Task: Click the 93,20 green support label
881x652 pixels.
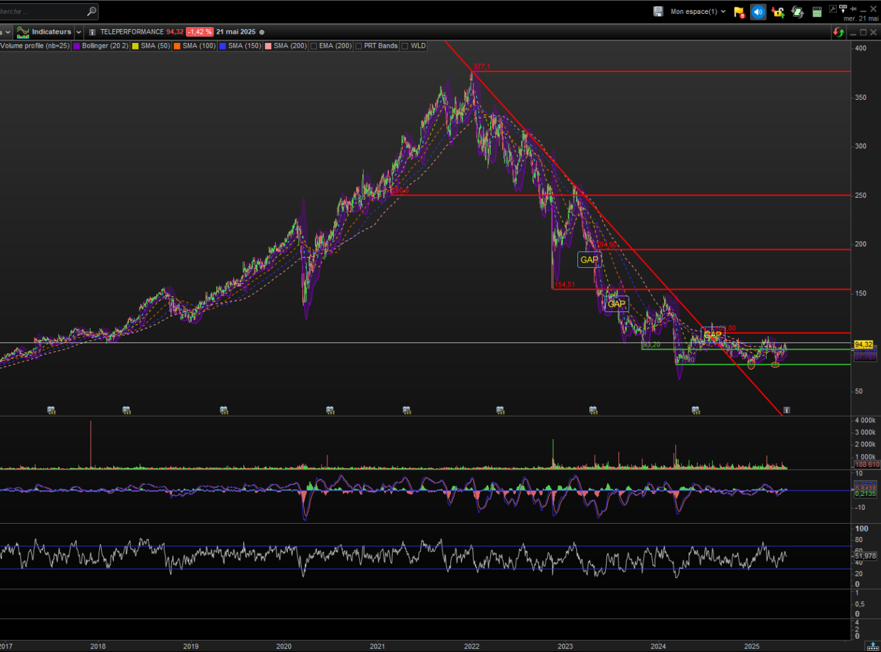Action: [x=651, y=345]
